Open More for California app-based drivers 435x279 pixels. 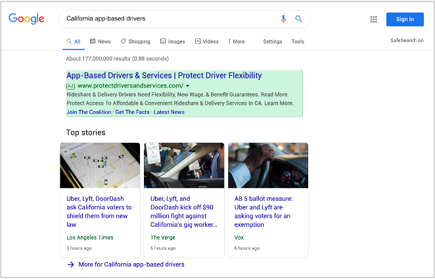126,265
